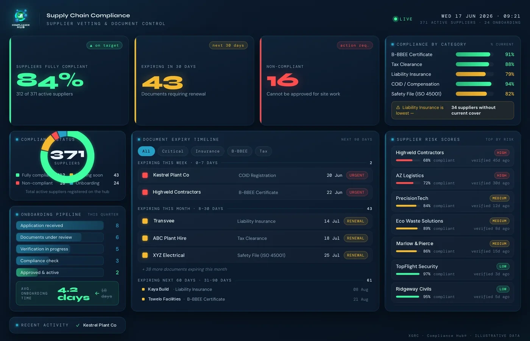The image size is (530, 341).
Task: Click the MEDIUM risk badge for PrecisionTech
Action: pos(500,198)
